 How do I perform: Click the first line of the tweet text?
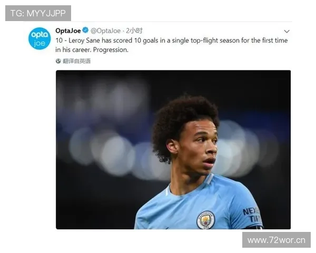(172, 41)
